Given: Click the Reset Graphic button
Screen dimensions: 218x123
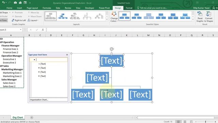Looking at the screenshot, I should (x=200, y=17).
